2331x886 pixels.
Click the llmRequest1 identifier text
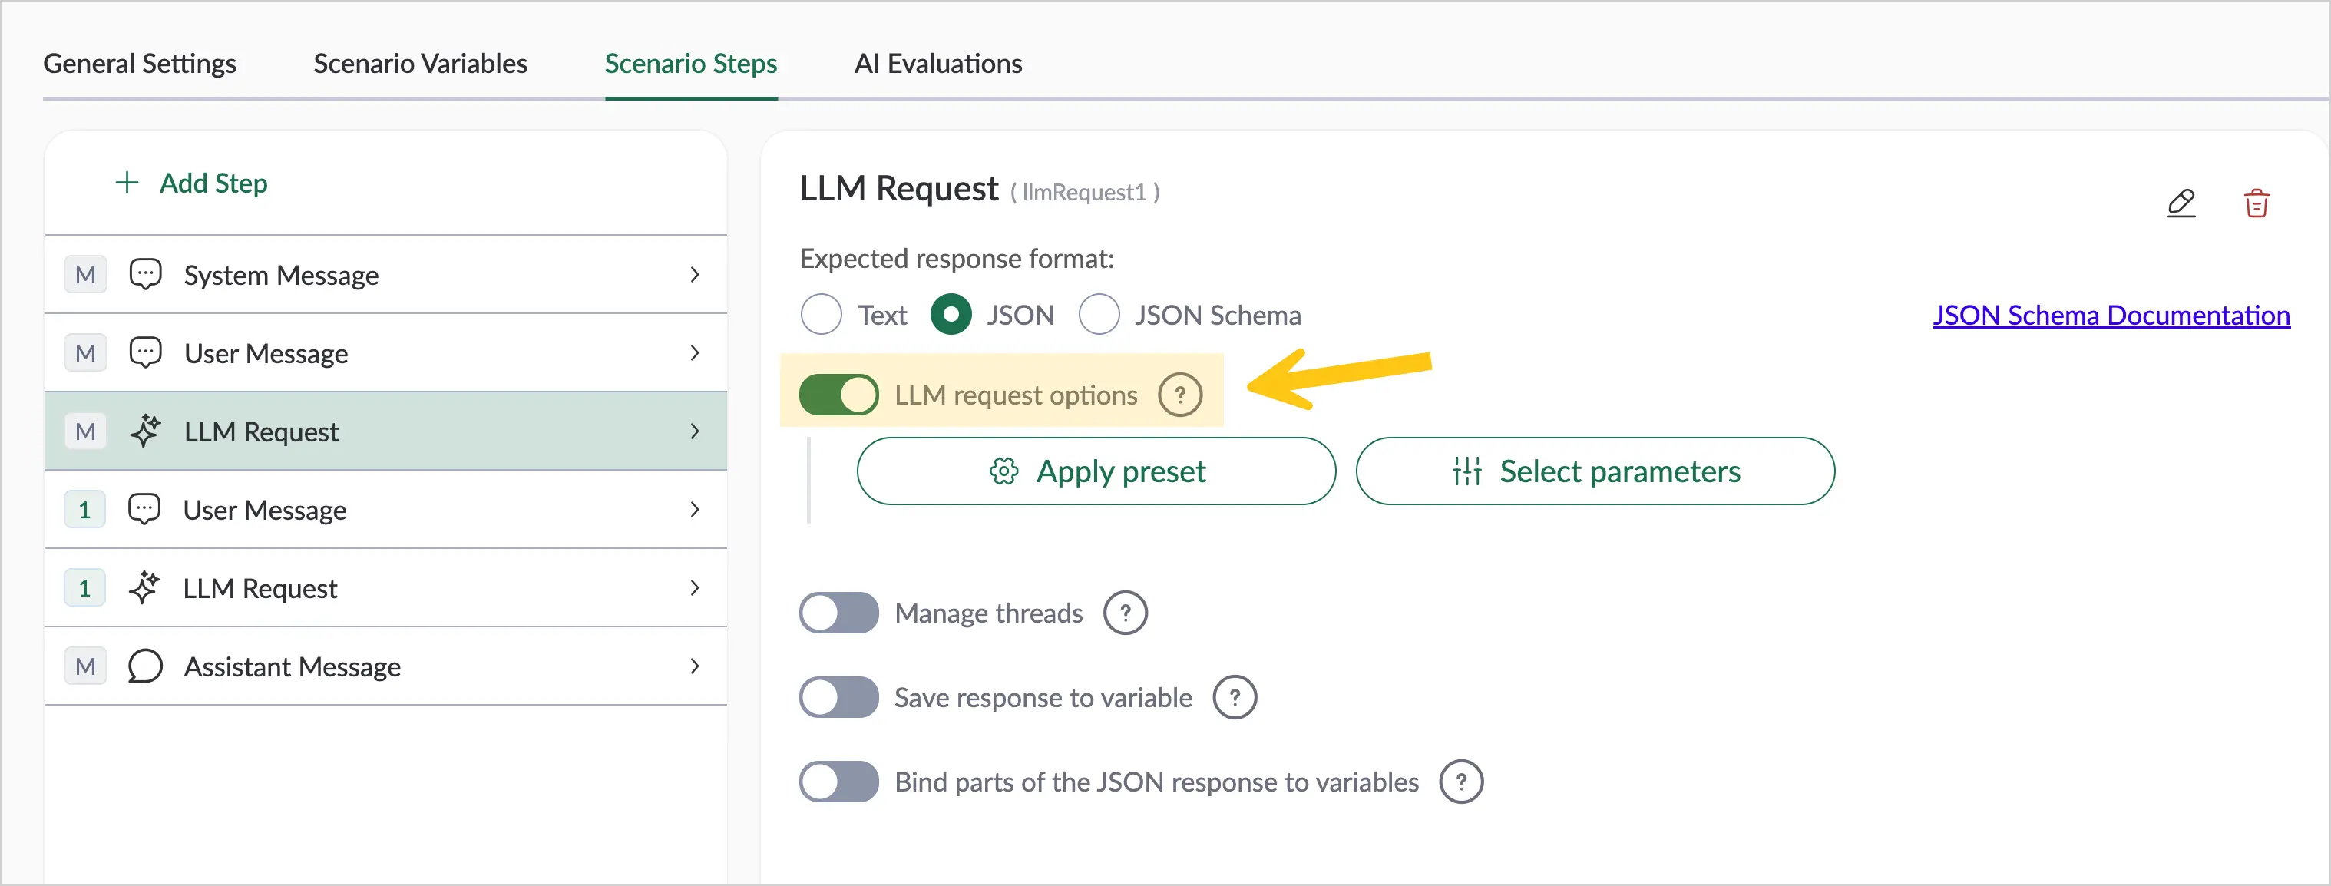coord(1084,193)
